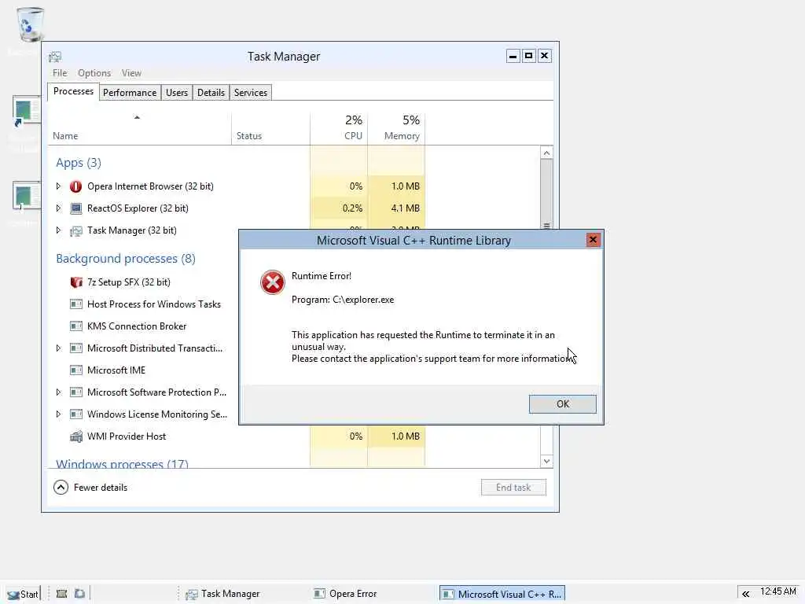Screen dimensions: 805x604
Task: Click the Task Manager (32 bit) process icon
Action: 75,230
